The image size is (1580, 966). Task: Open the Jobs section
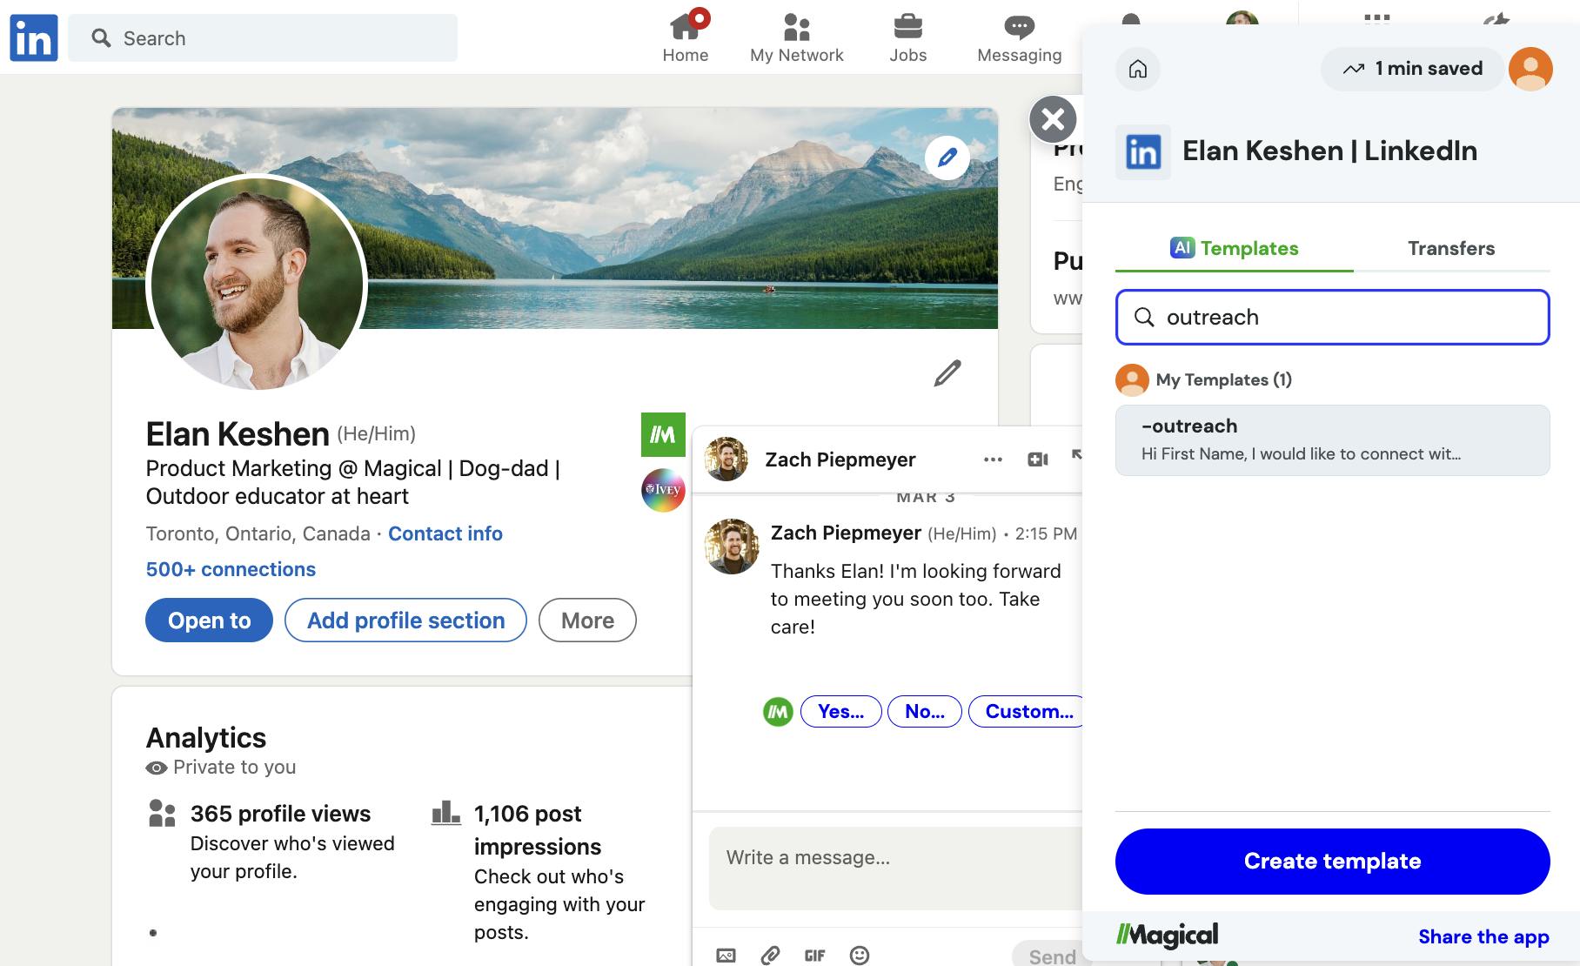907,37
